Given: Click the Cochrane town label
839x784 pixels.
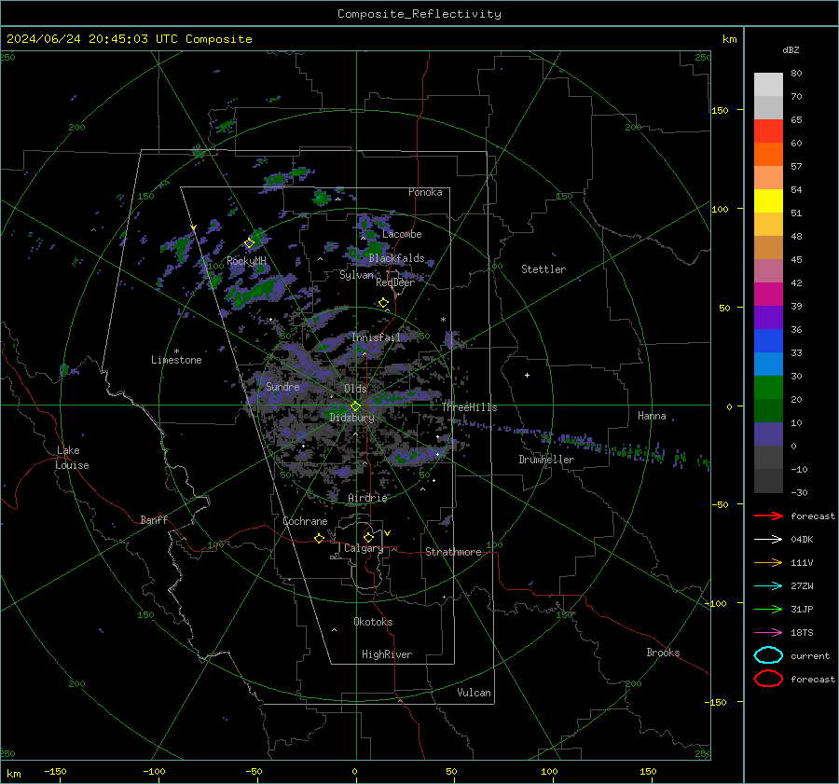Looking at the screenshot, I should [x=305, y=521].
